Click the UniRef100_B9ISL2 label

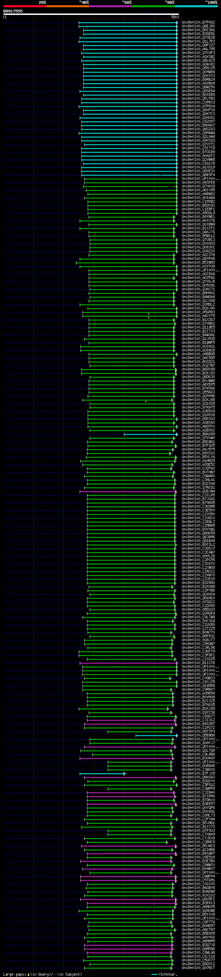pos(198,544)
